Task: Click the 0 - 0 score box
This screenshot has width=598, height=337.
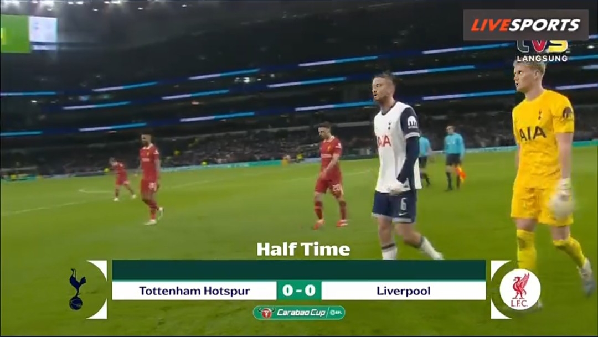Action: (299, 291)
